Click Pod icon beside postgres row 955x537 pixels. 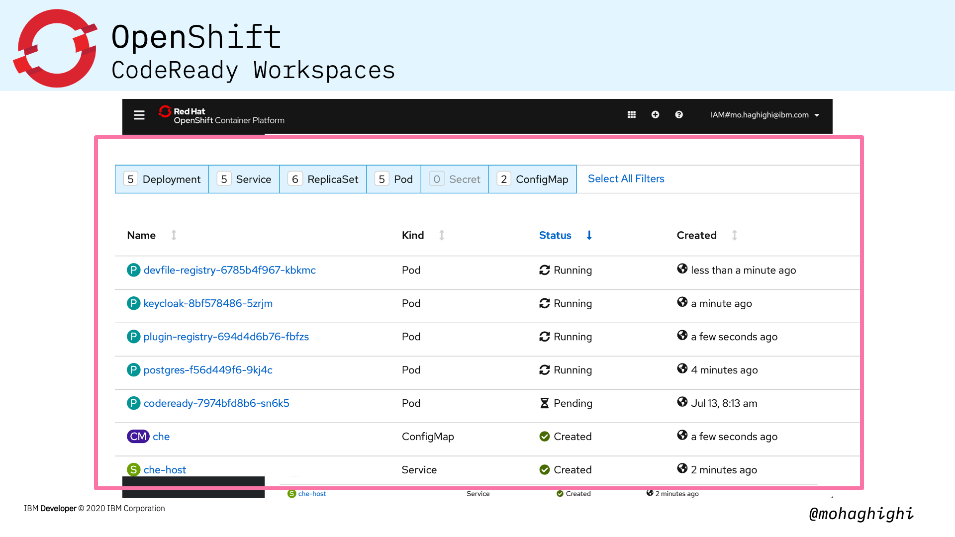click(133, 370)
